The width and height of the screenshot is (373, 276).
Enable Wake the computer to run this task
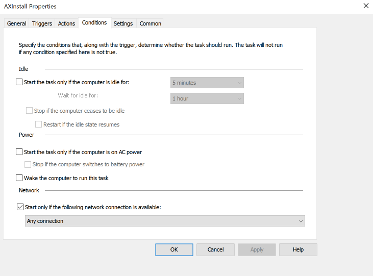(x=19, y=178)
